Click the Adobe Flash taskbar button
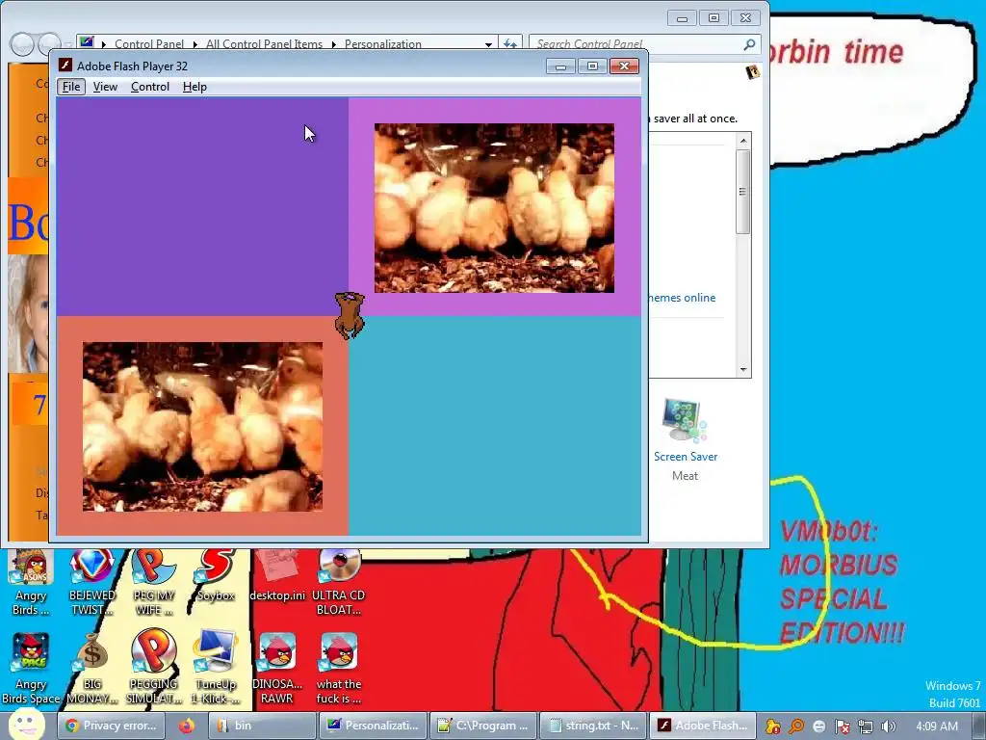 703,726
